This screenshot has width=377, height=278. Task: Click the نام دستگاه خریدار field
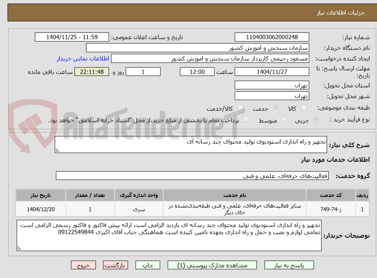tap(197, 48)
